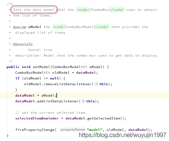Click the selectedItemReminder field
The height and width of the screenshot is (141, 169).
pos(37,118)
